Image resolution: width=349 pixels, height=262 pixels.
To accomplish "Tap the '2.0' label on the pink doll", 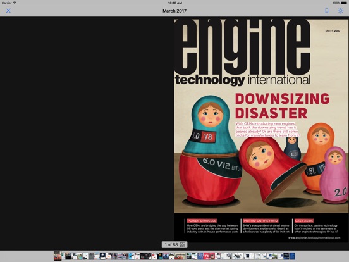I will pyautogui.click(x=341, y=192).
